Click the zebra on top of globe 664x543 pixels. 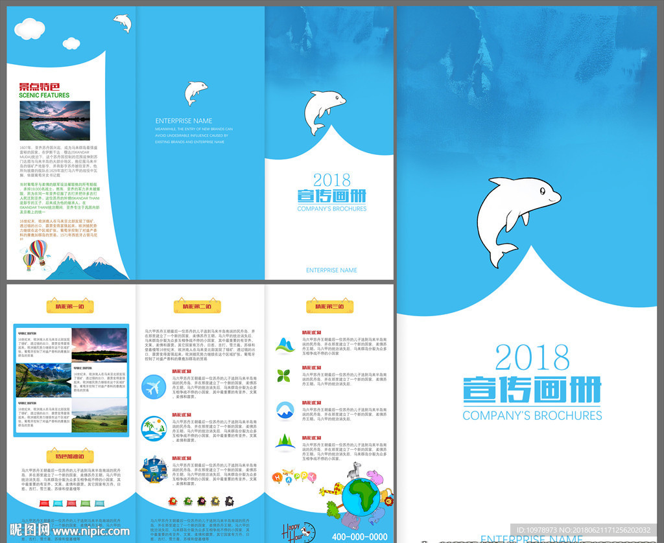pos(355,470)
